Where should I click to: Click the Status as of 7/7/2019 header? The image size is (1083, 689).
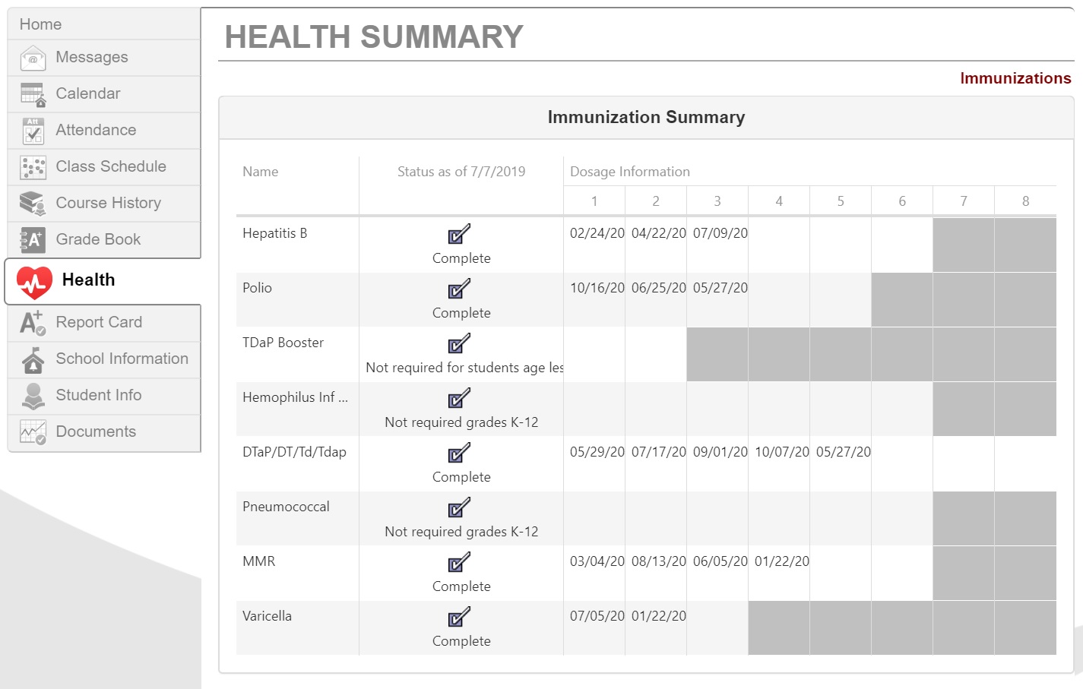[461, 172]
